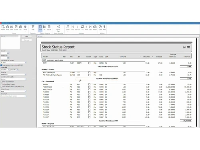Toggle Suppress parts with no activity option
The height and width of the screenshot is (150, 200).
click(1, 65)
